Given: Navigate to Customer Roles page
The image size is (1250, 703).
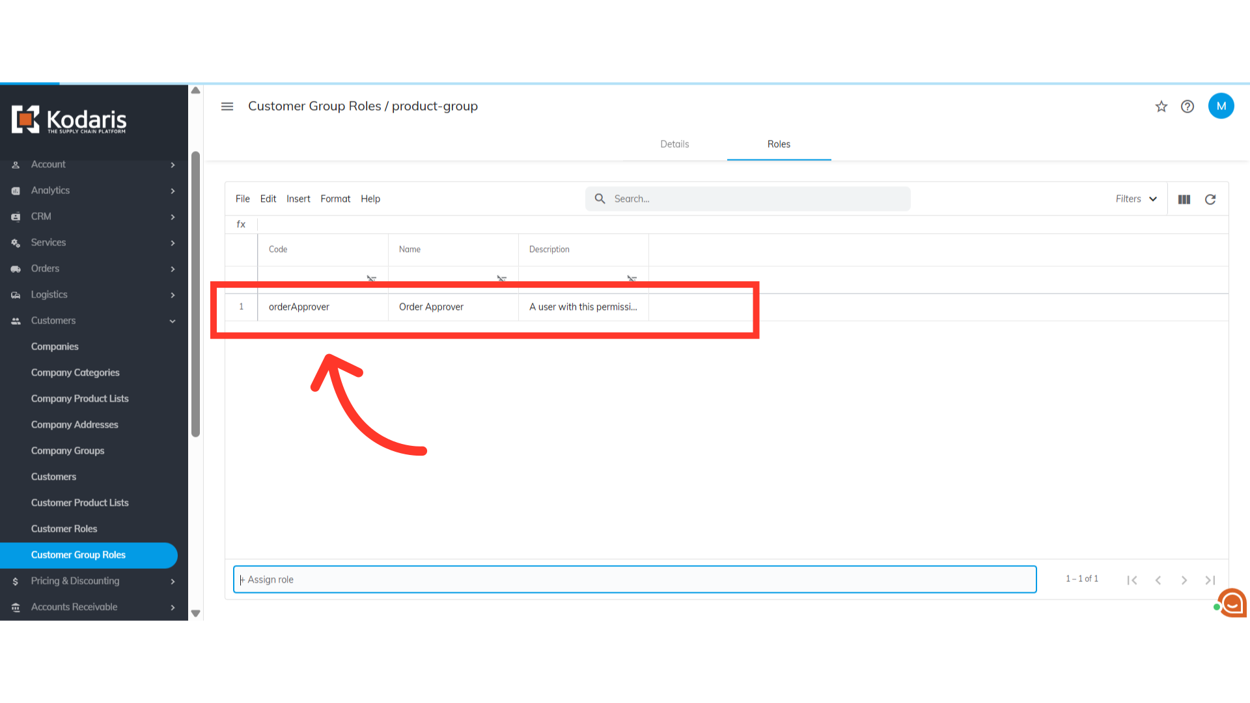Looking at the screenshot, I should 64,529.
